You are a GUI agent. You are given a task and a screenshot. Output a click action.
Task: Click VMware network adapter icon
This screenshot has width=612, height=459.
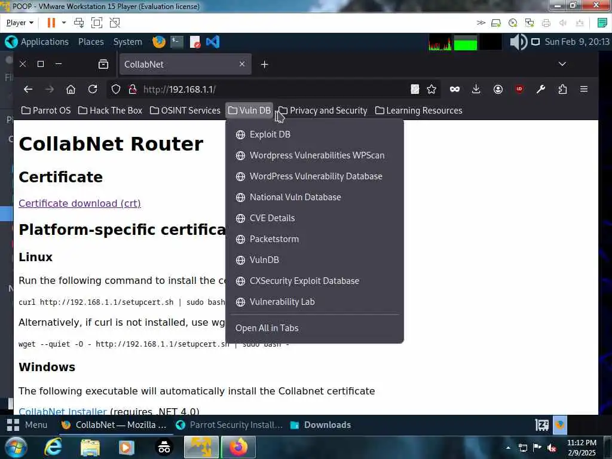pyautogui.click(x=530, y=23)
